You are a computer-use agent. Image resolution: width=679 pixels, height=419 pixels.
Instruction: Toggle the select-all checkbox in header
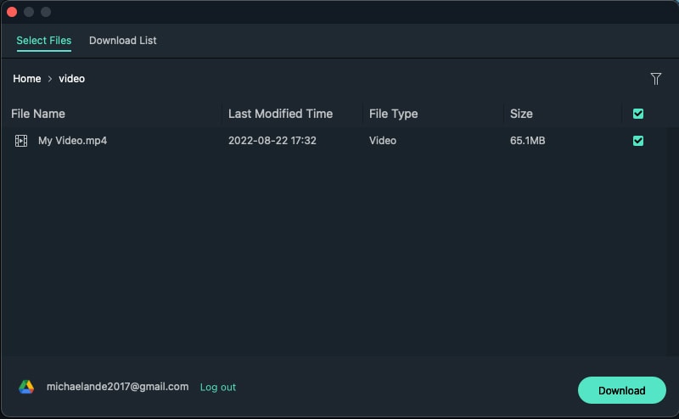click(x=638, y=114)
